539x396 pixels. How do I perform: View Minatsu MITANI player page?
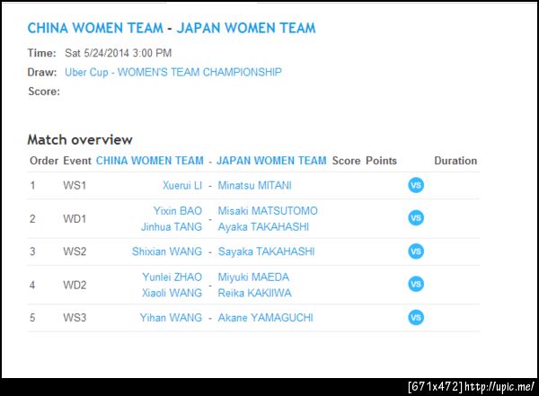[x=254, y=186]
